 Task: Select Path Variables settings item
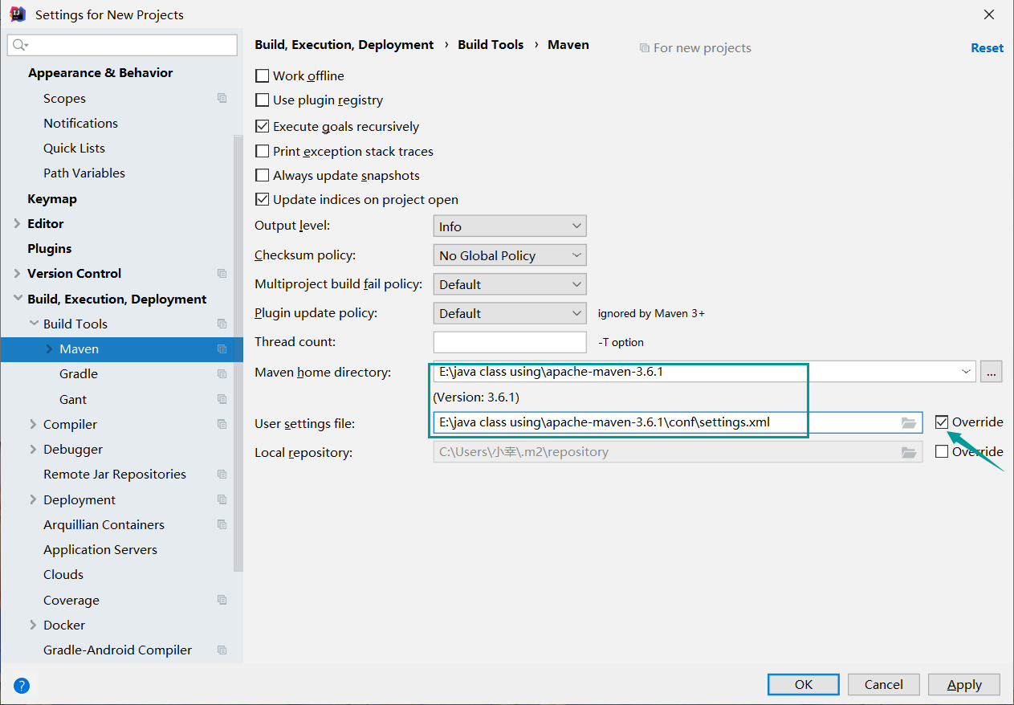pyautogui.click(x=84, y=173)
